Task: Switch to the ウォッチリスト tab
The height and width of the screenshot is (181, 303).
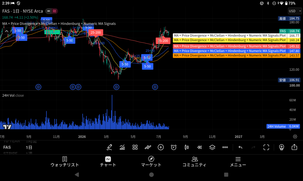Action: (65, 162)
